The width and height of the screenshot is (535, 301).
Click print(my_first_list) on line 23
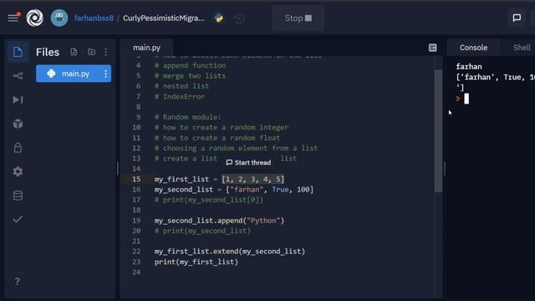click(196, 262)
